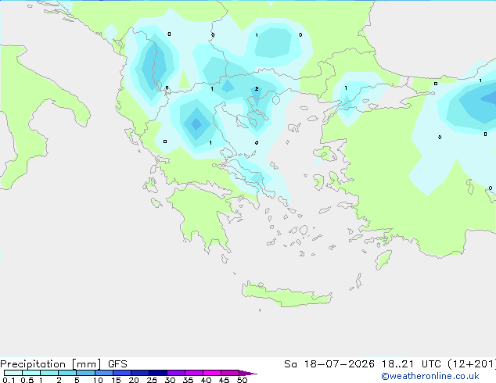Click the 40 mm magenta legend swatch

click(x=212, y=373)
